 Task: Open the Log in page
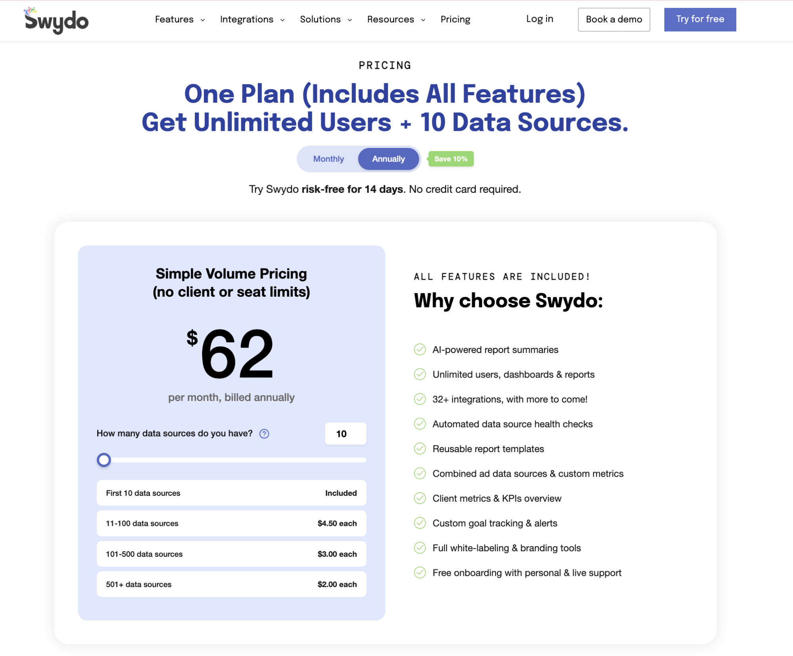(539, 19)
